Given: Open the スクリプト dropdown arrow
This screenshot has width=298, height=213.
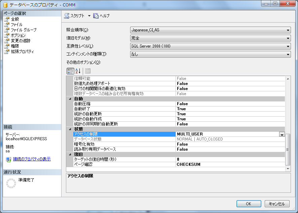Looking at the screenshot, I should (89, 16).
